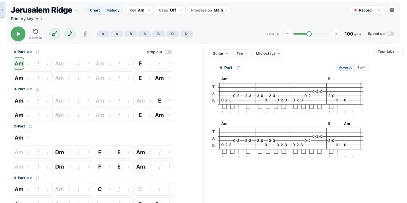This screenshot has width=407, height=203.
Task: Click loop icon beside D-Part heading
Action: (x=38, y=178)
